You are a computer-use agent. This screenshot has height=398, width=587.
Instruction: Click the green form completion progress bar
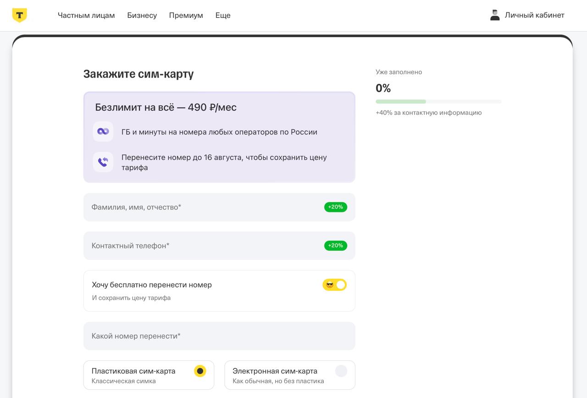(x=438, y=101)
